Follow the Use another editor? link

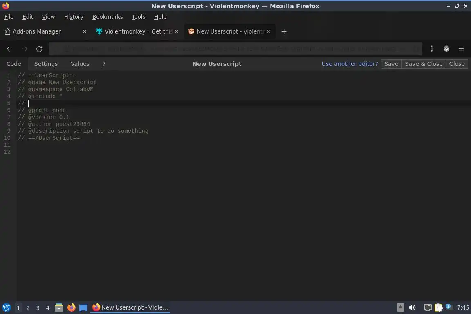click(350, 64)
